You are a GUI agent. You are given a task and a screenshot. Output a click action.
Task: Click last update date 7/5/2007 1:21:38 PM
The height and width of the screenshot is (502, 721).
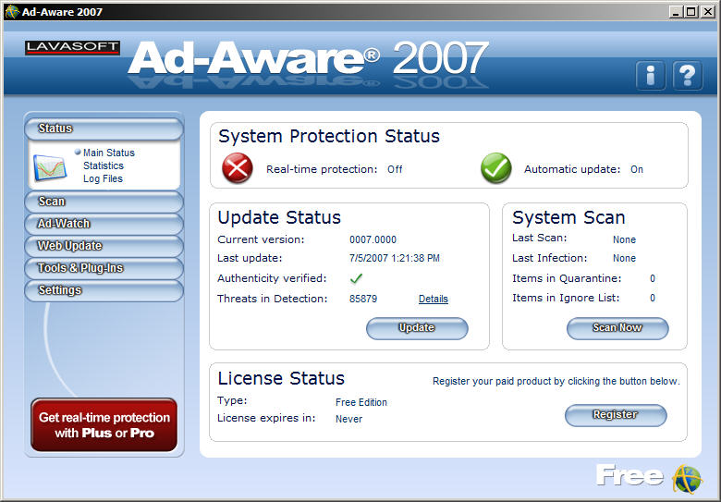[395, 258]
